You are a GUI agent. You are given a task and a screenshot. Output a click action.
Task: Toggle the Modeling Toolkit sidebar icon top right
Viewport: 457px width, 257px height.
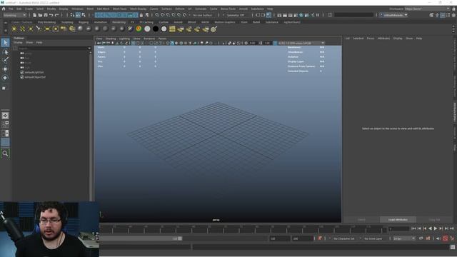431,15
